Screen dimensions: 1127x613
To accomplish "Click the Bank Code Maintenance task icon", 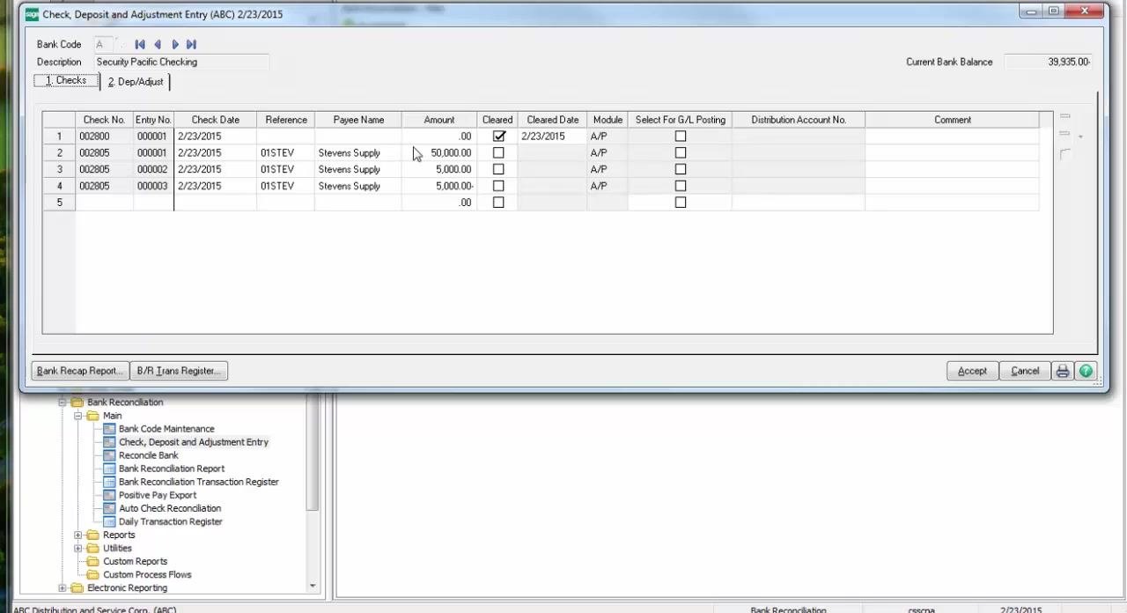I will click(x=109, y=429).
